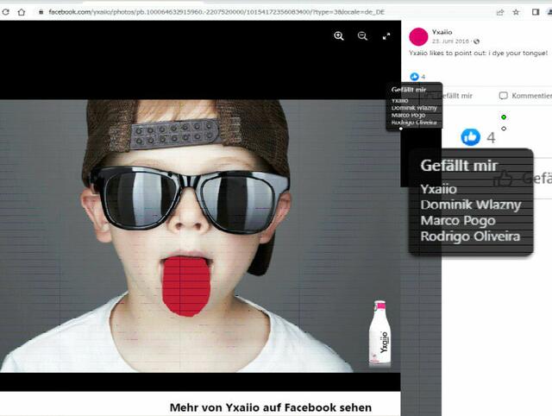This screenshot has height=416, width=552.
Task: Click the large Gefällt mir tooltip heading
Action: (x=459, y=166)
